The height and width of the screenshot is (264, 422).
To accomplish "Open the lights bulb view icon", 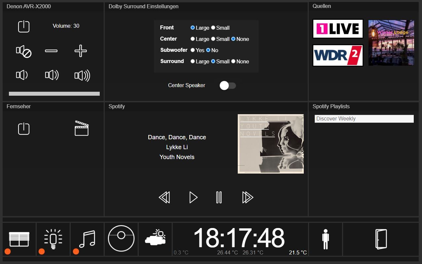I will pyautogui.click(x=53, y=239).
